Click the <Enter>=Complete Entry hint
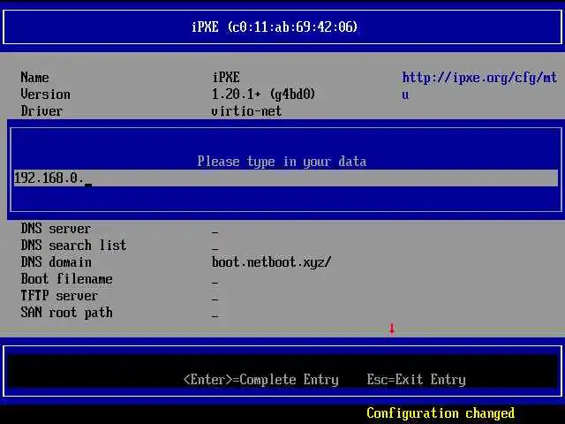Viewport: 565px width, 424px height. pos(261,380)
